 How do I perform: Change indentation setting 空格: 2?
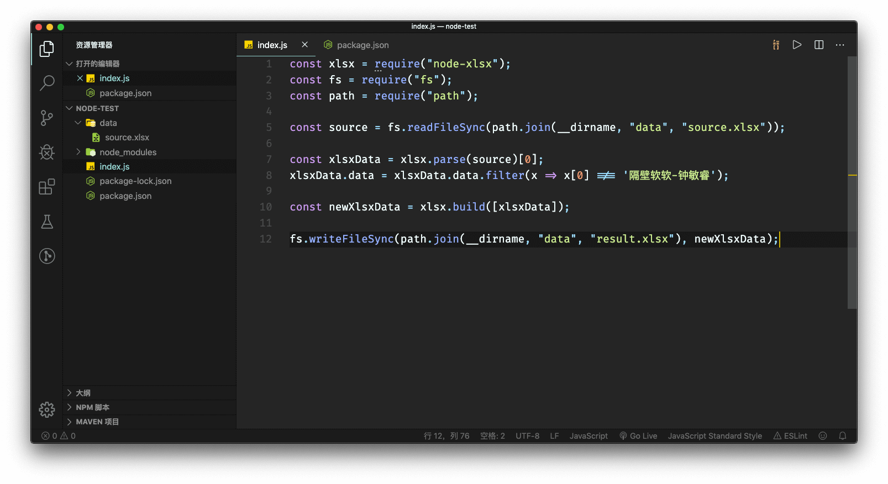click(492, 436)
